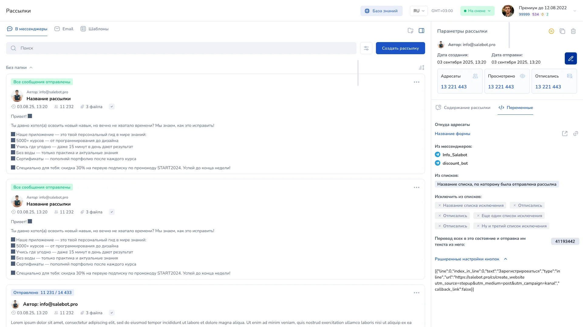
Task: Remove the 'Еще один список исключения' tag
Action: [x=478, y=216]
